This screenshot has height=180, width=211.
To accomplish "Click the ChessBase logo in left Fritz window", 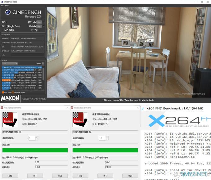I will pos(10,119).
